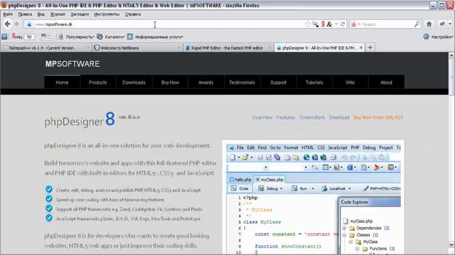The image size is (455, 255).
Task: Click the search magnifier icon
Action: [x=417, y=24]
